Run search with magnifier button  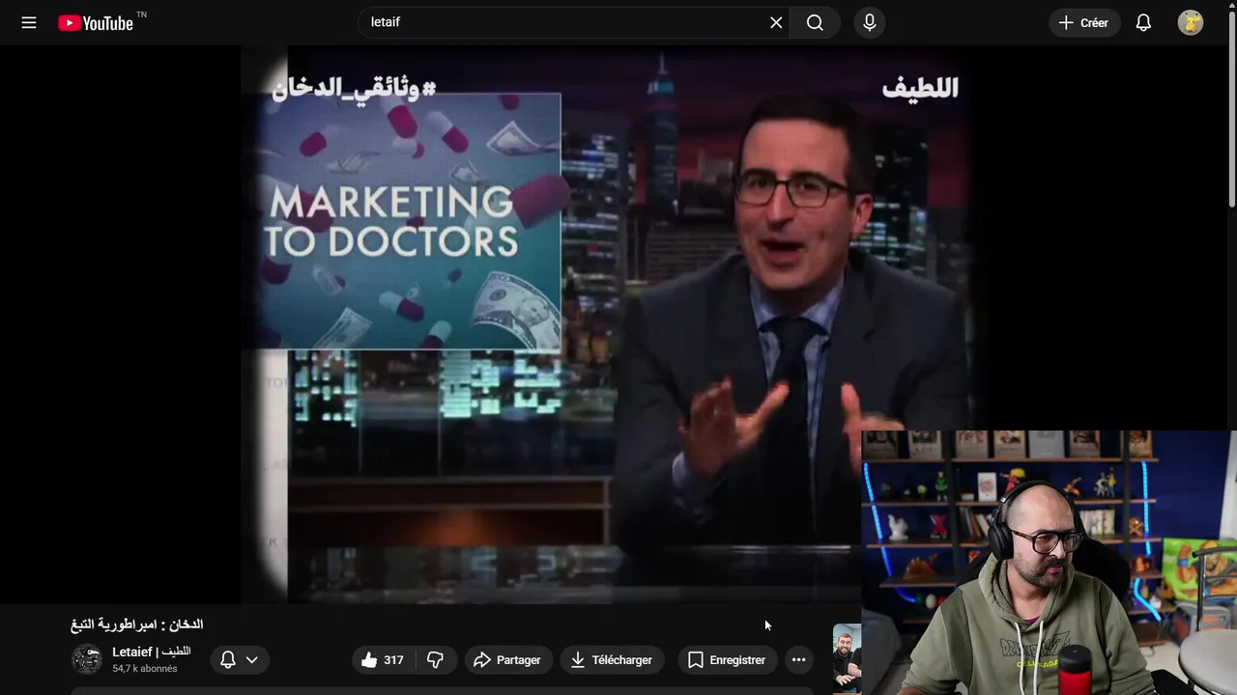(815, 22)
